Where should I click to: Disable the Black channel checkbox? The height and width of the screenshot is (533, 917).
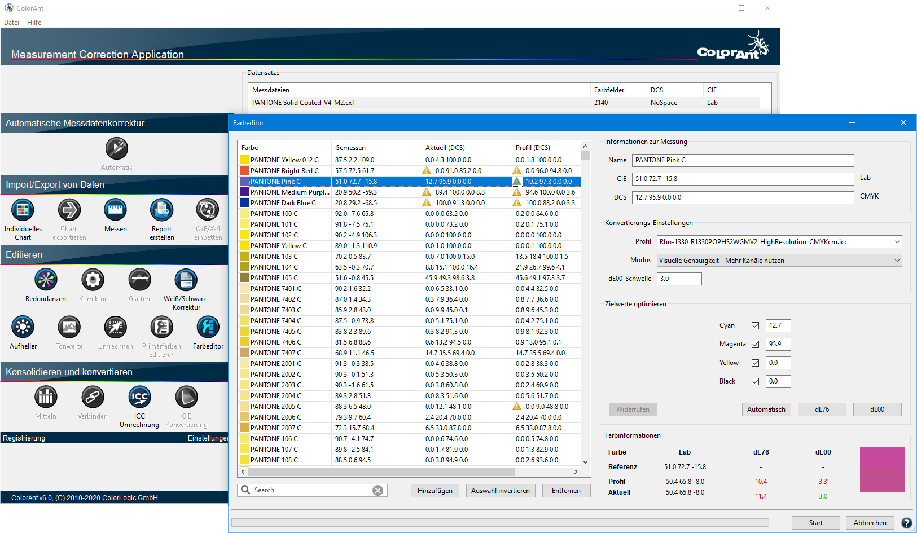click(755, 381)
